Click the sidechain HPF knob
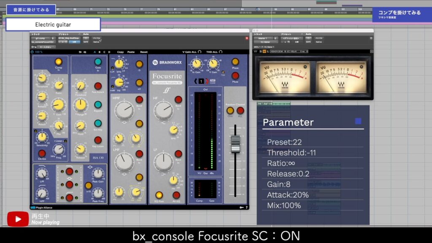 pos(42,194)
